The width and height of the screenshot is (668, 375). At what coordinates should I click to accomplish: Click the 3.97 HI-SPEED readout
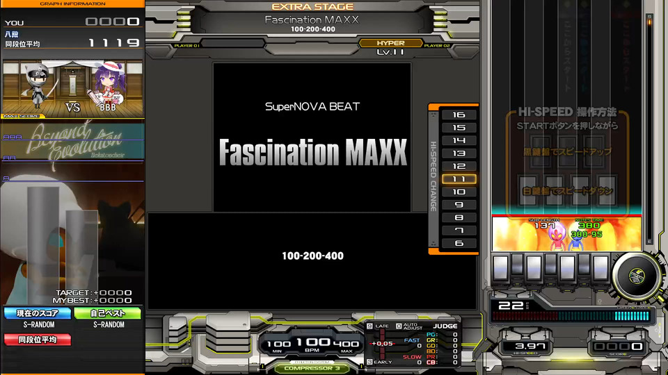point(530,346)
